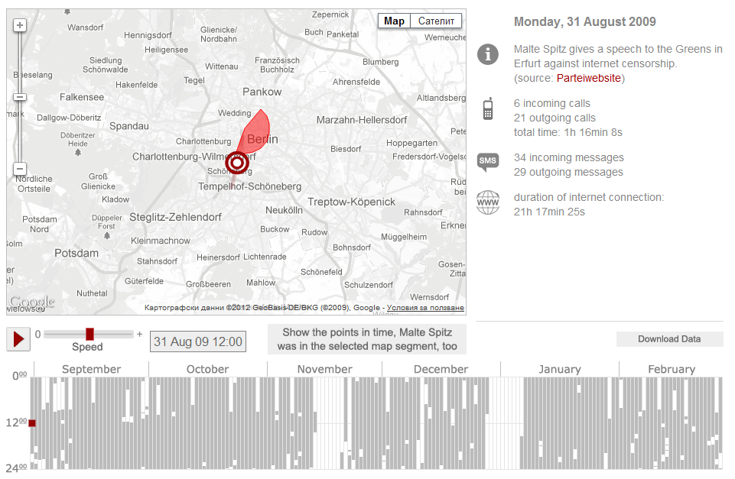735x479 pixels.
Task: Click 'total time: 1h 16min 8s' text
Action: 568,132
